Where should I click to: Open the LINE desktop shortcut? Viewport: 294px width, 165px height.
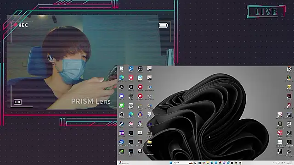[x=121, y=106]
